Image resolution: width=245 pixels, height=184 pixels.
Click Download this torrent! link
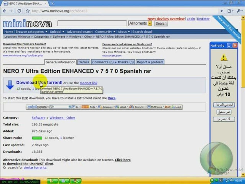tap(39, 83)
